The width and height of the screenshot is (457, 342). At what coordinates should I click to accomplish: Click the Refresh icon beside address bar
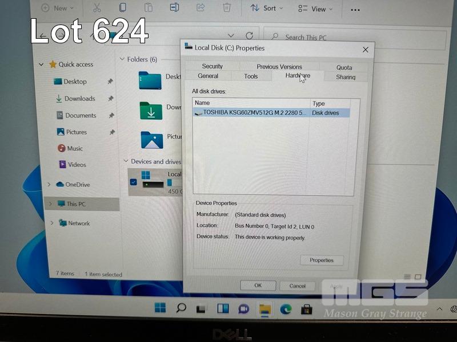click(x=249, y=36)
